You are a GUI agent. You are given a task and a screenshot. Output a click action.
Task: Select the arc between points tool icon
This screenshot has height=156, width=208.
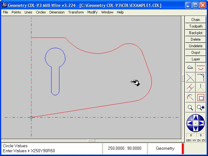200,68
